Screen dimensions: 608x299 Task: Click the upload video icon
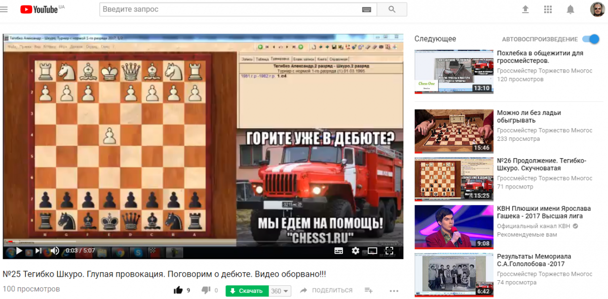coord(525,10)
